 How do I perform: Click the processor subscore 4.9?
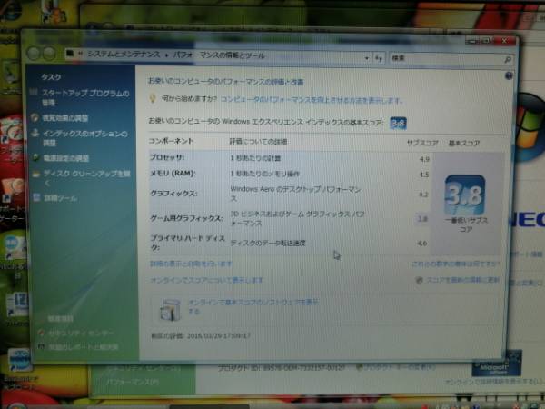point(424,159)
